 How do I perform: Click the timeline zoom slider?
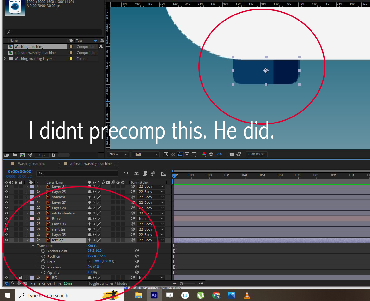point(181,283)
